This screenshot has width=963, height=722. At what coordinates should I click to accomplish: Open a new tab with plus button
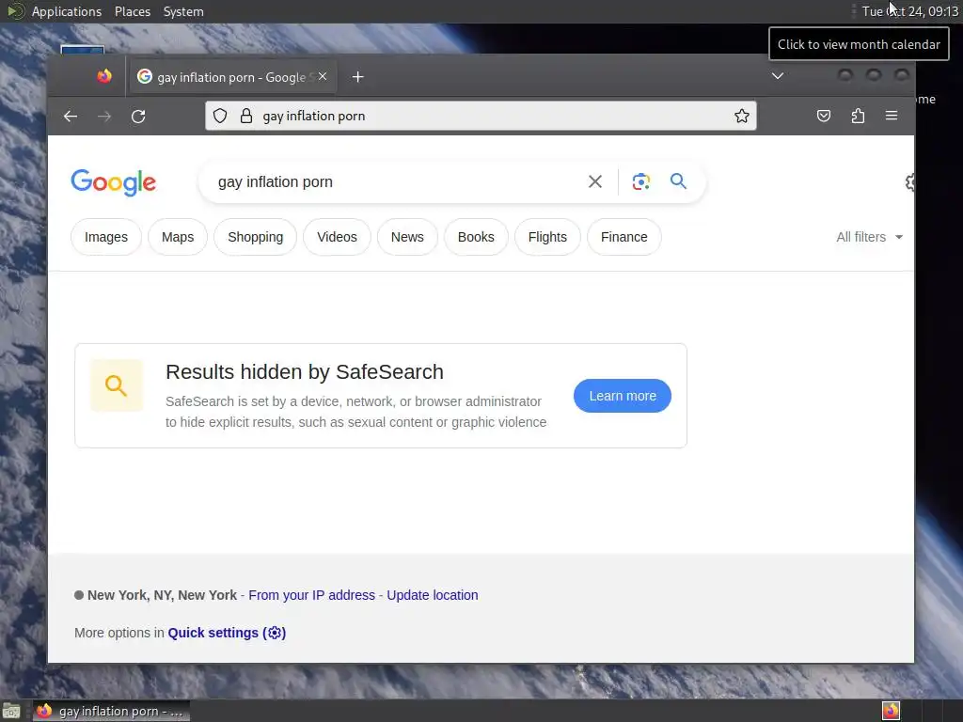tap(358, 77)
